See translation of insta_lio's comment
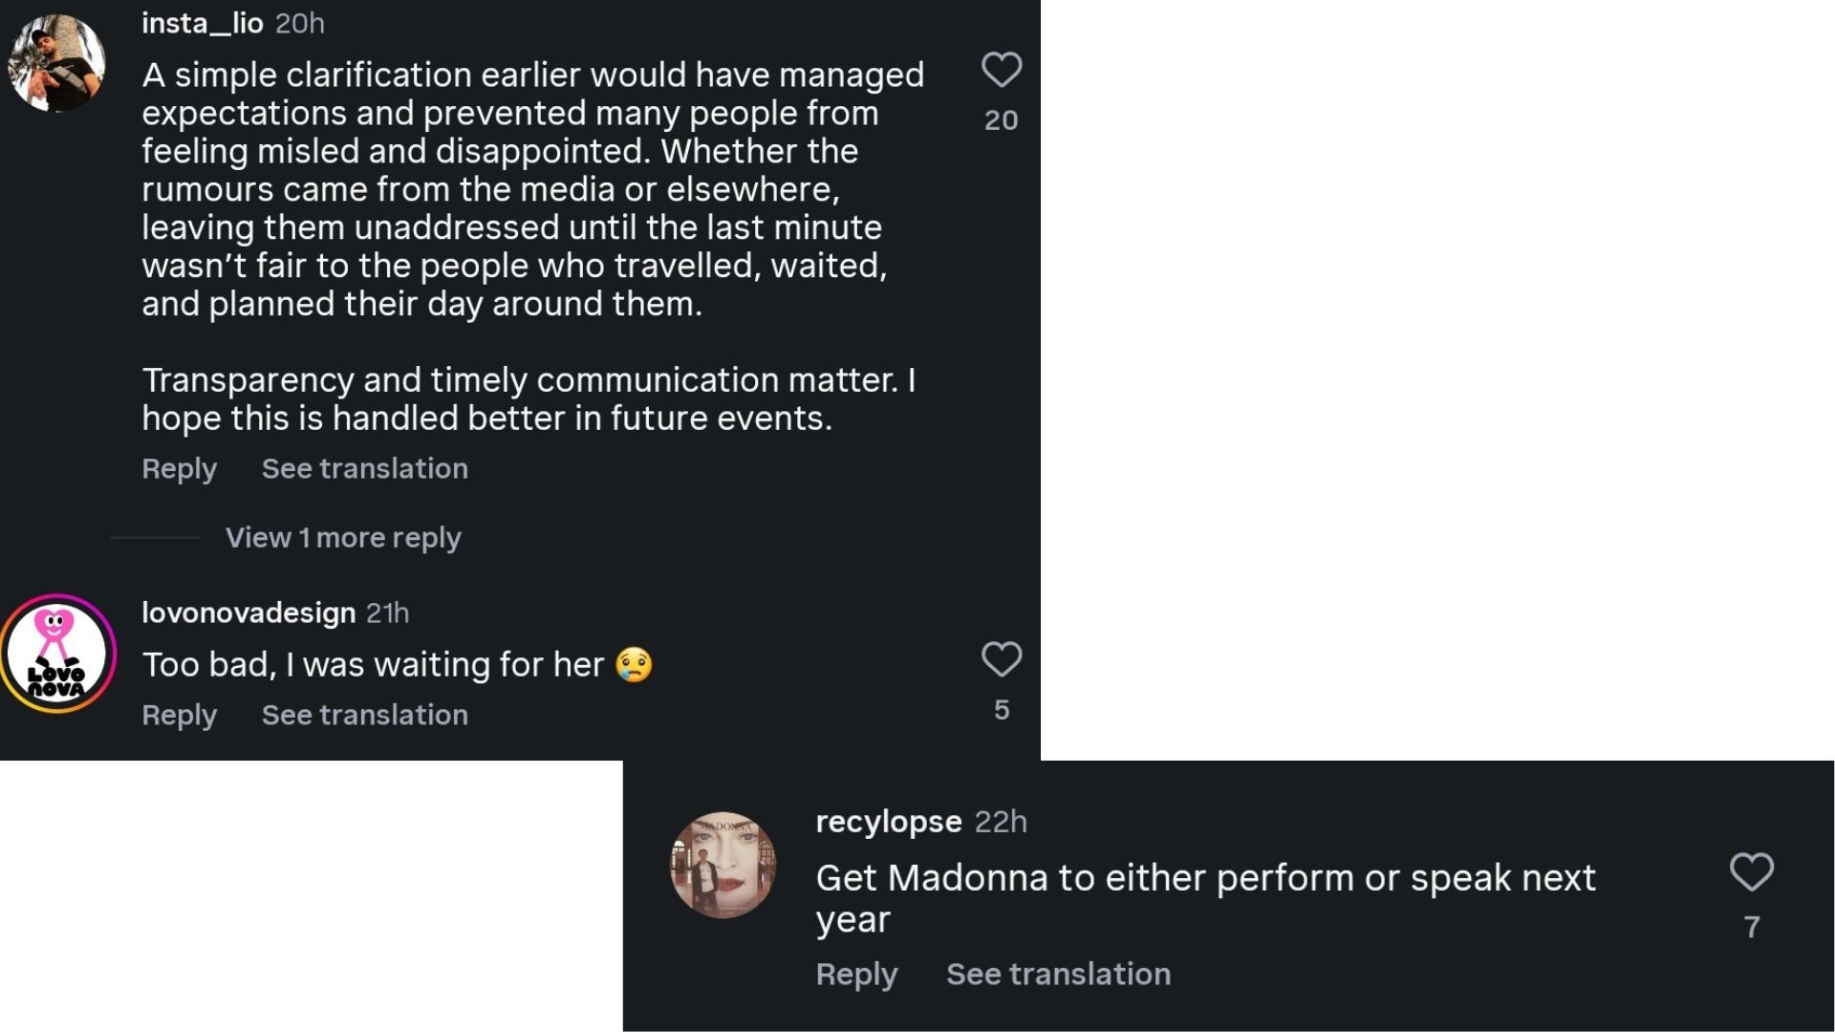1835x1032 pixels. [365, 469]
